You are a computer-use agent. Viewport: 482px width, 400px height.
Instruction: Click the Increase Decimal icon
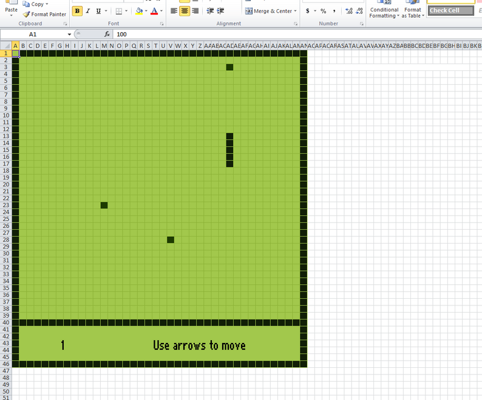[349, 11]
